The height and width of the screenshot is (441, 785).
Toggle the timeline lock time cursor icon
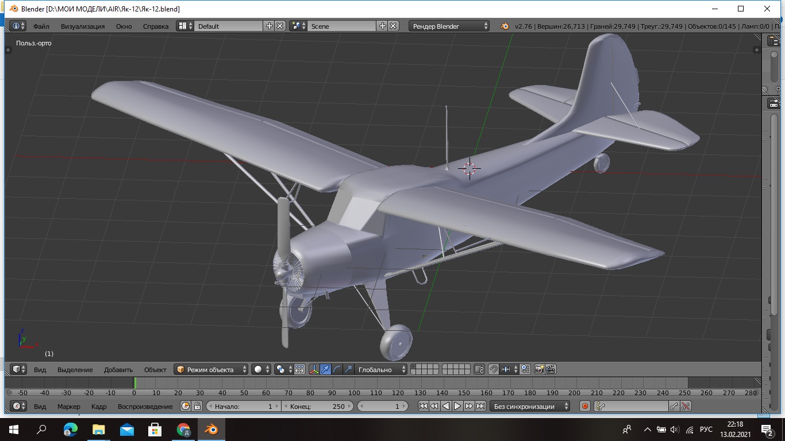[x=197, y=407]
